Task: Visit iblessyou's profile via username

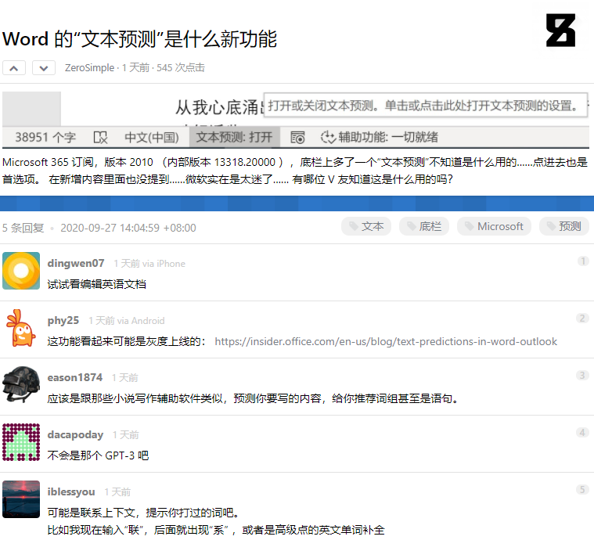Action: (x=71, y=492)
